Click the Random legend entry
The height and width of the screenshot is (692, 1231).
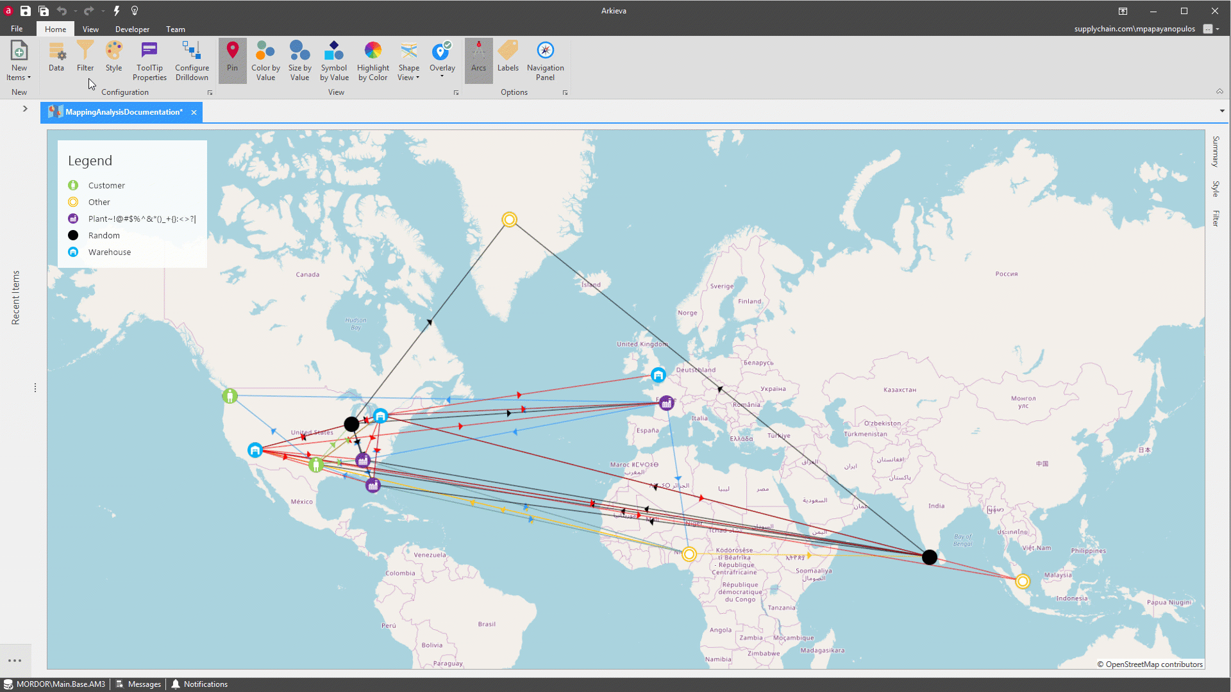pos(94,235)
